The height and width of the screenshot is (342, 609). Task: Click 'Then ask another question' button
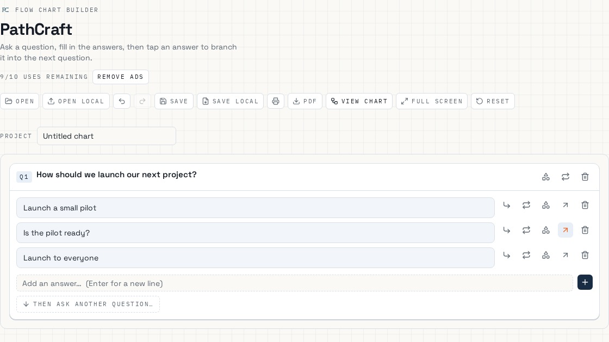tap(88, 304)
